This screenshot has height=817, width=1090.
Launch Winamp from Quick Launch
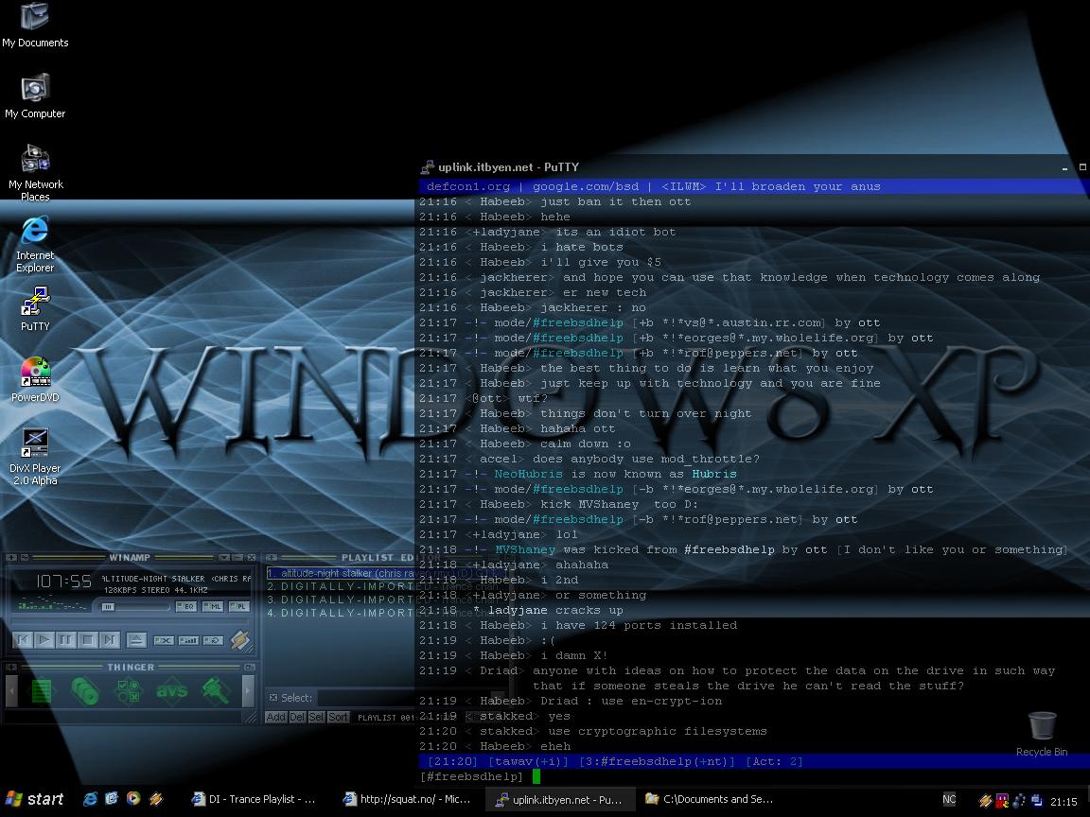[x=156, y=799]
